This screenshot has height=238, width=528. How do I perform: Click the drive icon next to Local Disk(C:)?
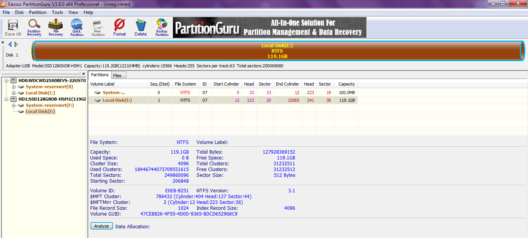21,93
